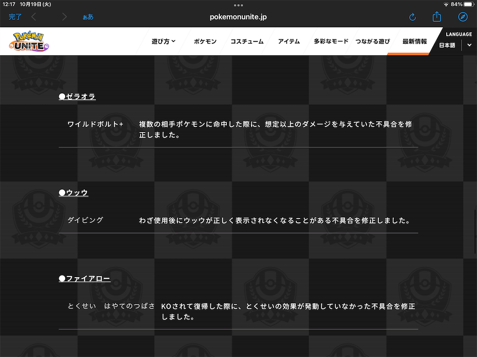Click the ウッウ Dive bug fix description

(275, 220)
